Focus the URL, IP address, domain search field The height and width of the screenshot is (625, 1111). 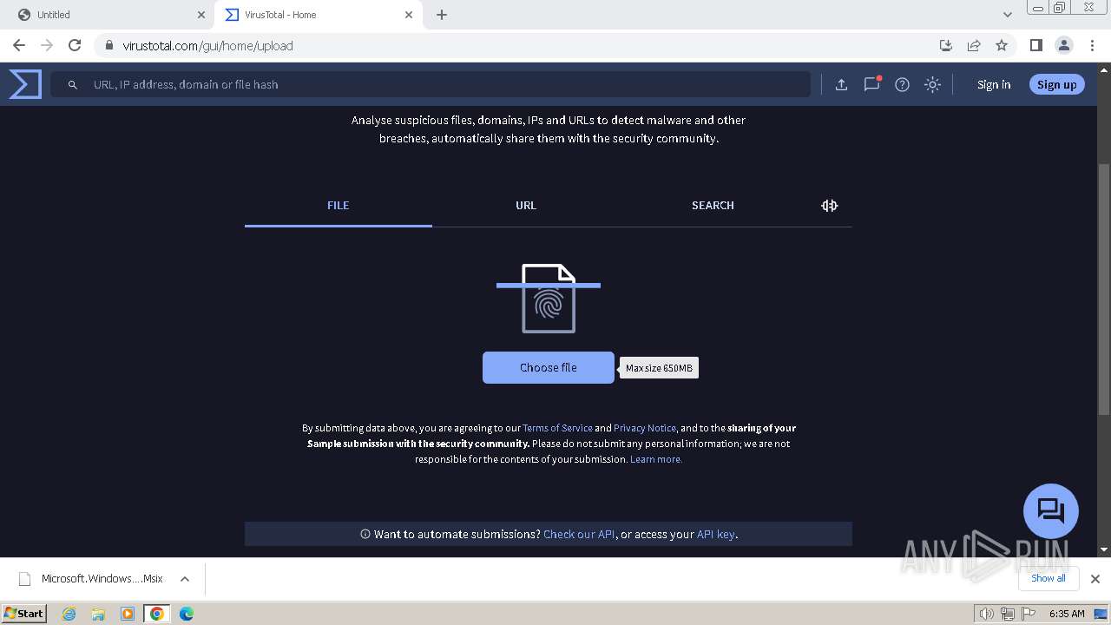[x=431, y=84]
